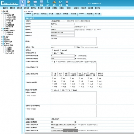Click the 退出 logout link
This screenshot has height=134, width=134.
99,3
